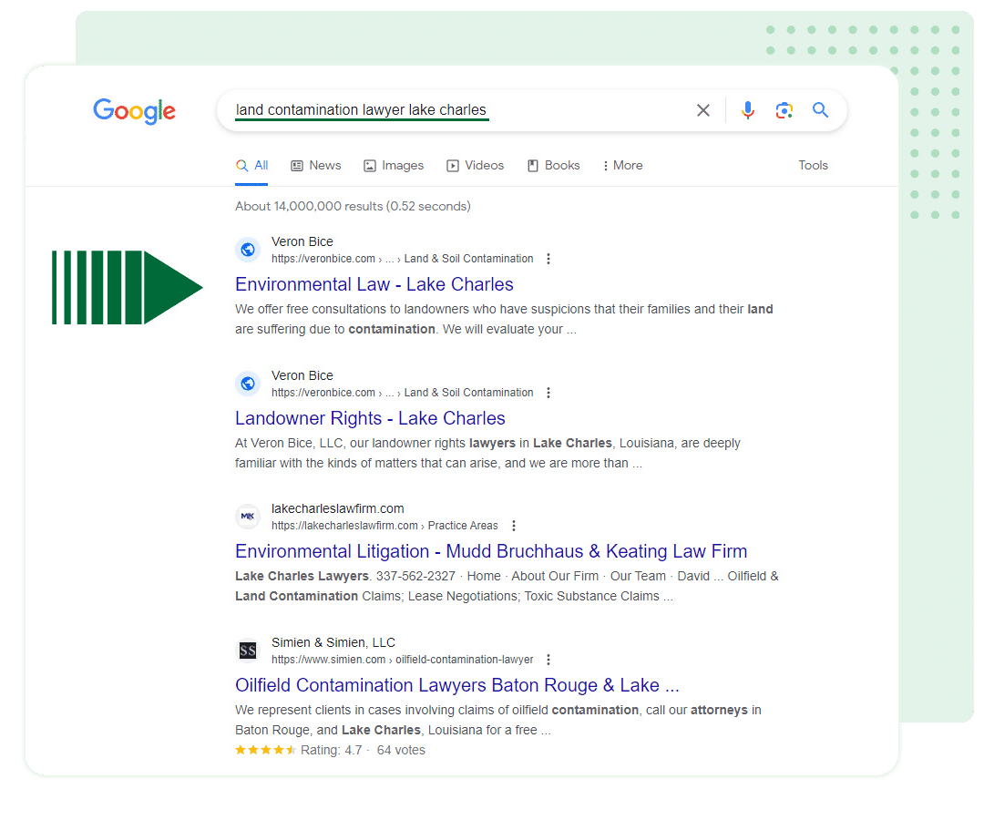Open Google Lens image search icon

pyautogui.click(x=784, y=110)
